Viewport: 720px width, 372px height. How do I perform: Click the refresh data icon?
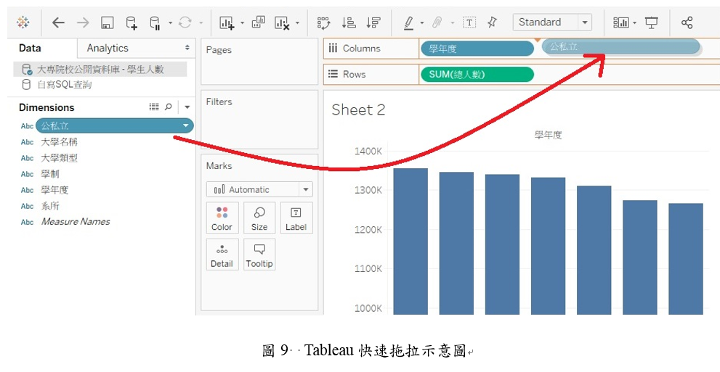(x=185, y=22)
